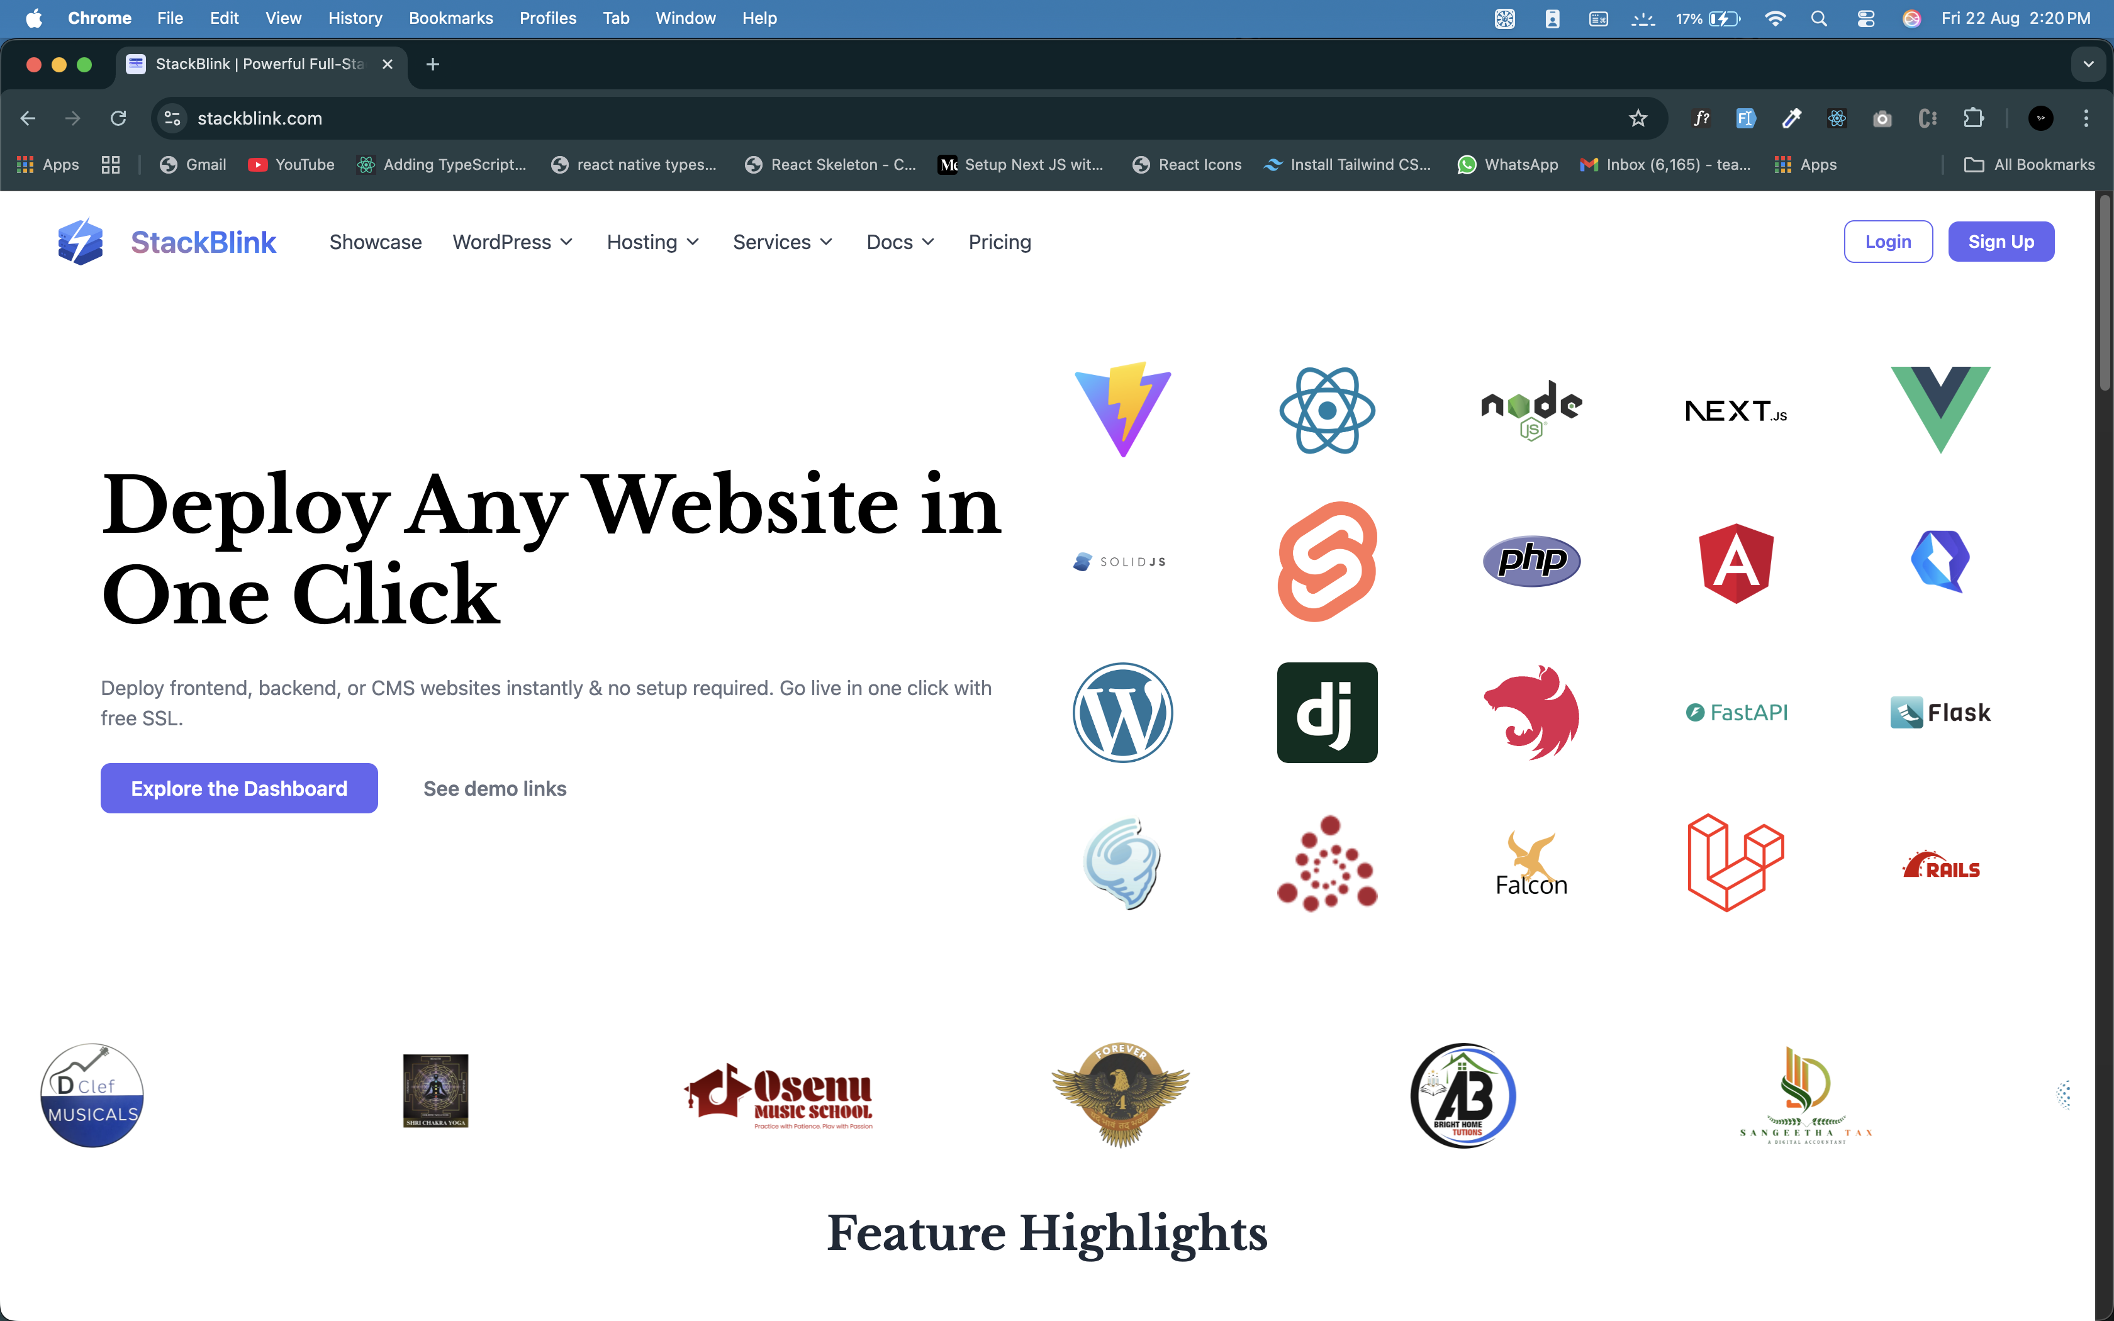Expand the Hosting menu
This screenshot has width=2114, height=1321.
click(x=652, y=242)
